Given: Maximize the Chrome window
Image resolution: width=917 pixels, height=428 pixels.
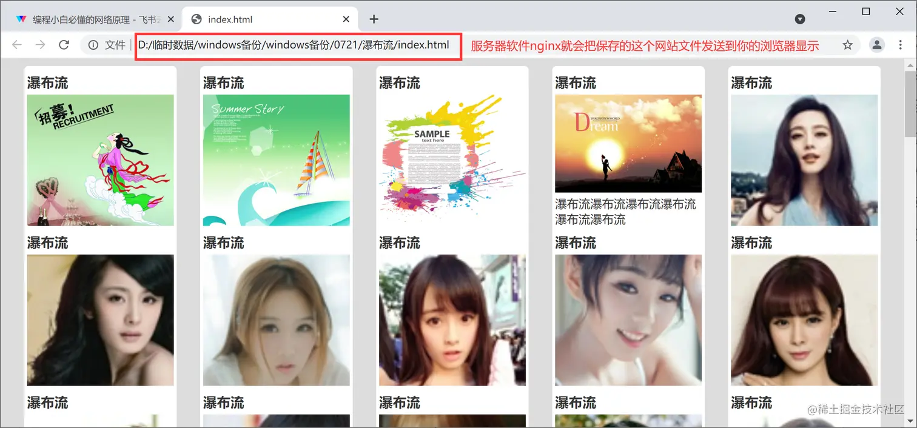Looking at the screenshot, I should click(866, 12).
